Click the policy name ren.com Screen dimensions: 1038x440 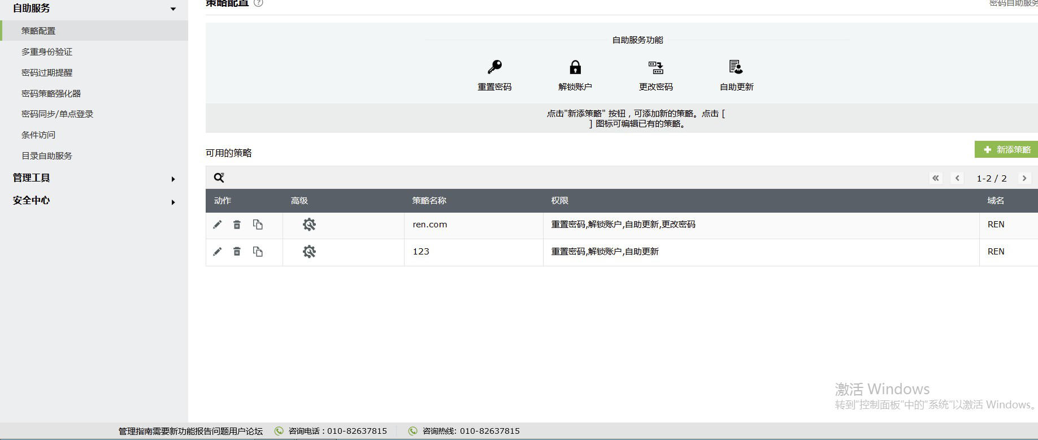tap(430, 225)
